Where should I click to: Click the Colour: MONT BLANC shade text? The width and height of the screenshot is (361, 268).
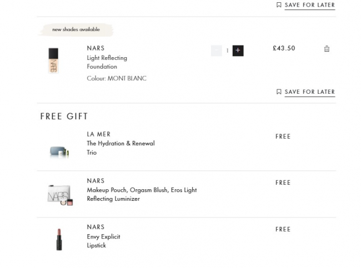point(117,79)
